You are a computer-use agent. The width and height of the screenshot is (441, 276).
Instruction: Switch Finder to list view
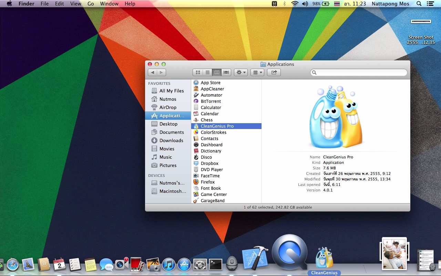(x=207, y=72)
